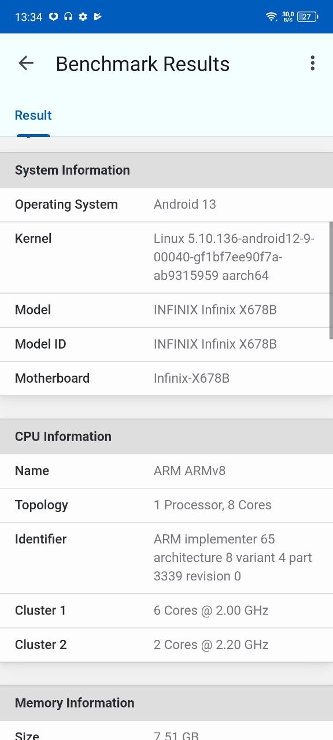Select the Topology 8 Cores row
333x740 pixels.
pyautogui.click(x=166, y=505)
